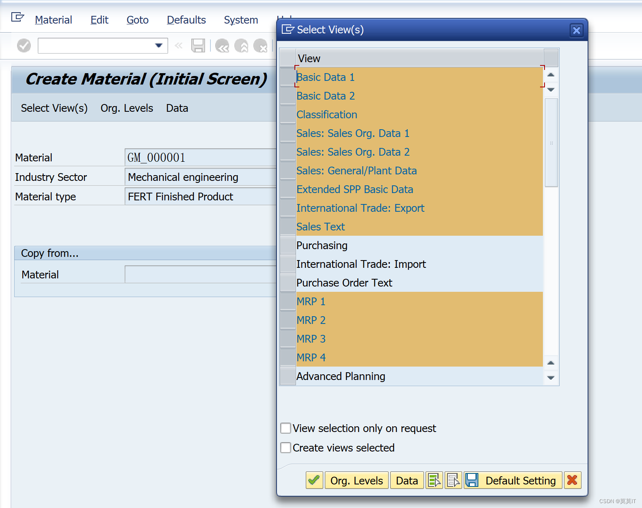Click Select All views icon in dialog
The height and width of the screenshot is (508, 642).
434,480
